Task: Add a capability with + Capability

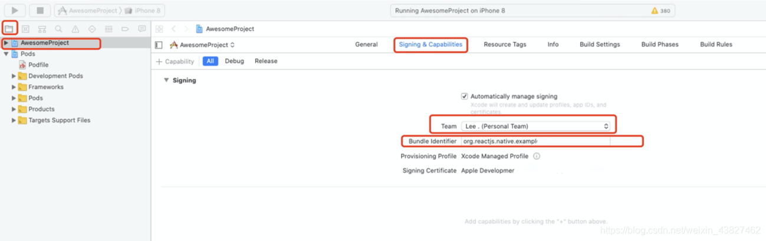Action: click(x=175, y=61)
